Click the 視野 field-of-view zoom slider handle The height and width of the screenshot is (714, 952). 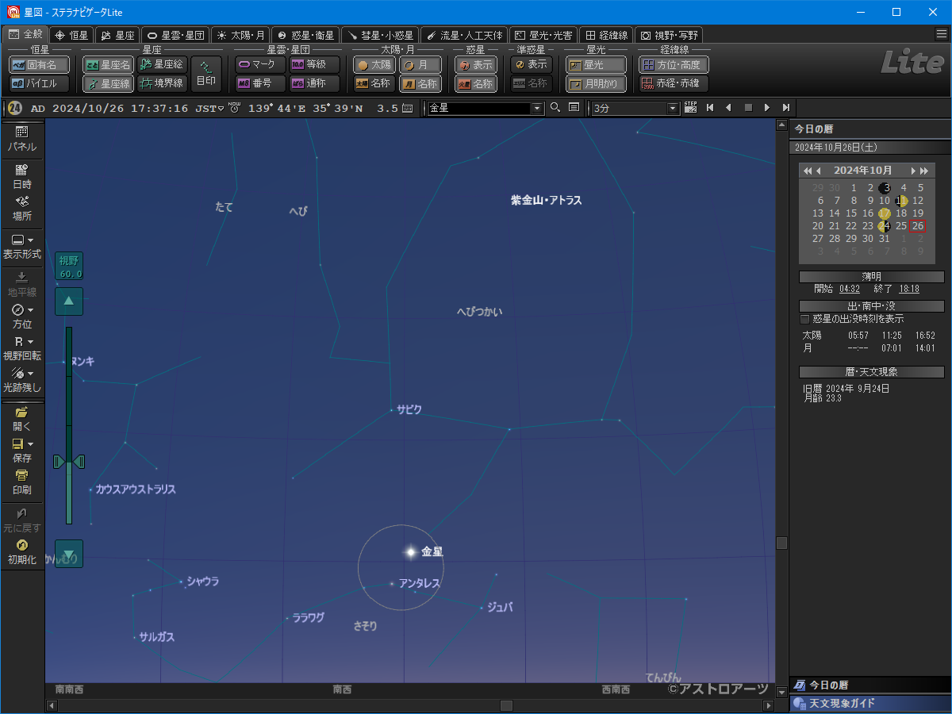(69, 461)
